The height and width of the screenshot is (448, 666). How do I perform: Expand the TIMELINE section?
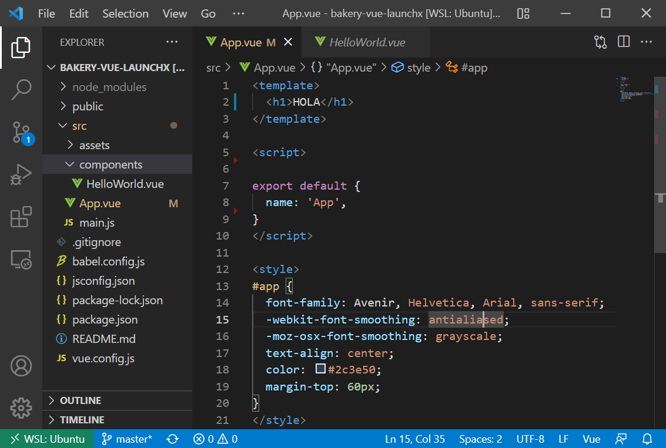pyautogui.click(x=118, y=420)
